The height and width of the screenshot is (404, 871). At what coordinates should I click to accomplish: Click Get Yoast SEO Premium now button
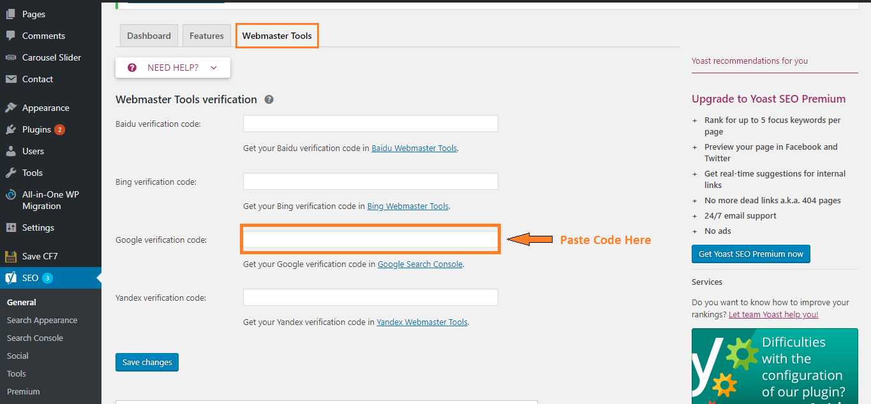(751, 254)
